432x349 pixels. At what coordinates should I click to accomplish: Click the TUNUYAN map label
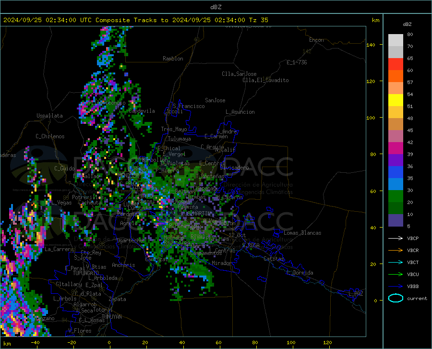[111, 317]
